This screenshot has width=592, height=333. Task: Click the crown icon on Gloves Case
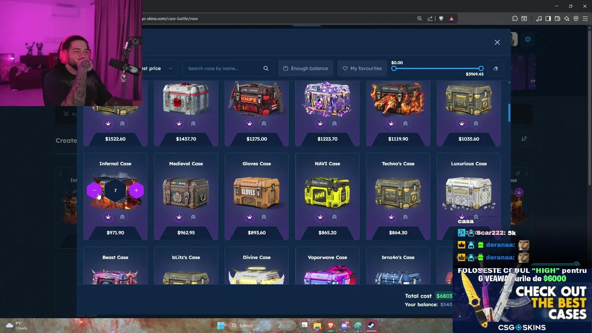pos(250,217)
